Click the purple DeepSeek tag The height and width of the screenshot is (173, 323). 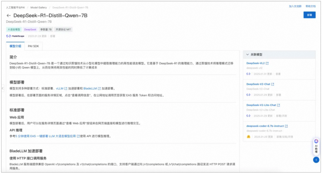pyautogui.click(x=30, y=29)
